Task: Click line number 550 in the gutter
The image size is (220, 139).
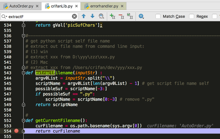Action: pyautogui.click(x=7, y=110)
